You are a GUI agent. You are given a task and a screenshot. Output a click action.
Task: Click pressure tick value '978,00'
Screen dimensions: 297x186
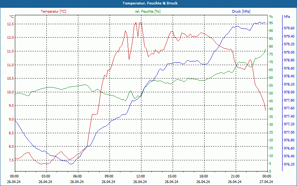289,92
